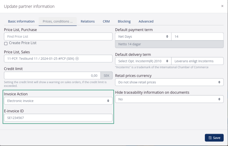
Task: Click the Invoice Action selector arrows
Action: pos(108,101)
